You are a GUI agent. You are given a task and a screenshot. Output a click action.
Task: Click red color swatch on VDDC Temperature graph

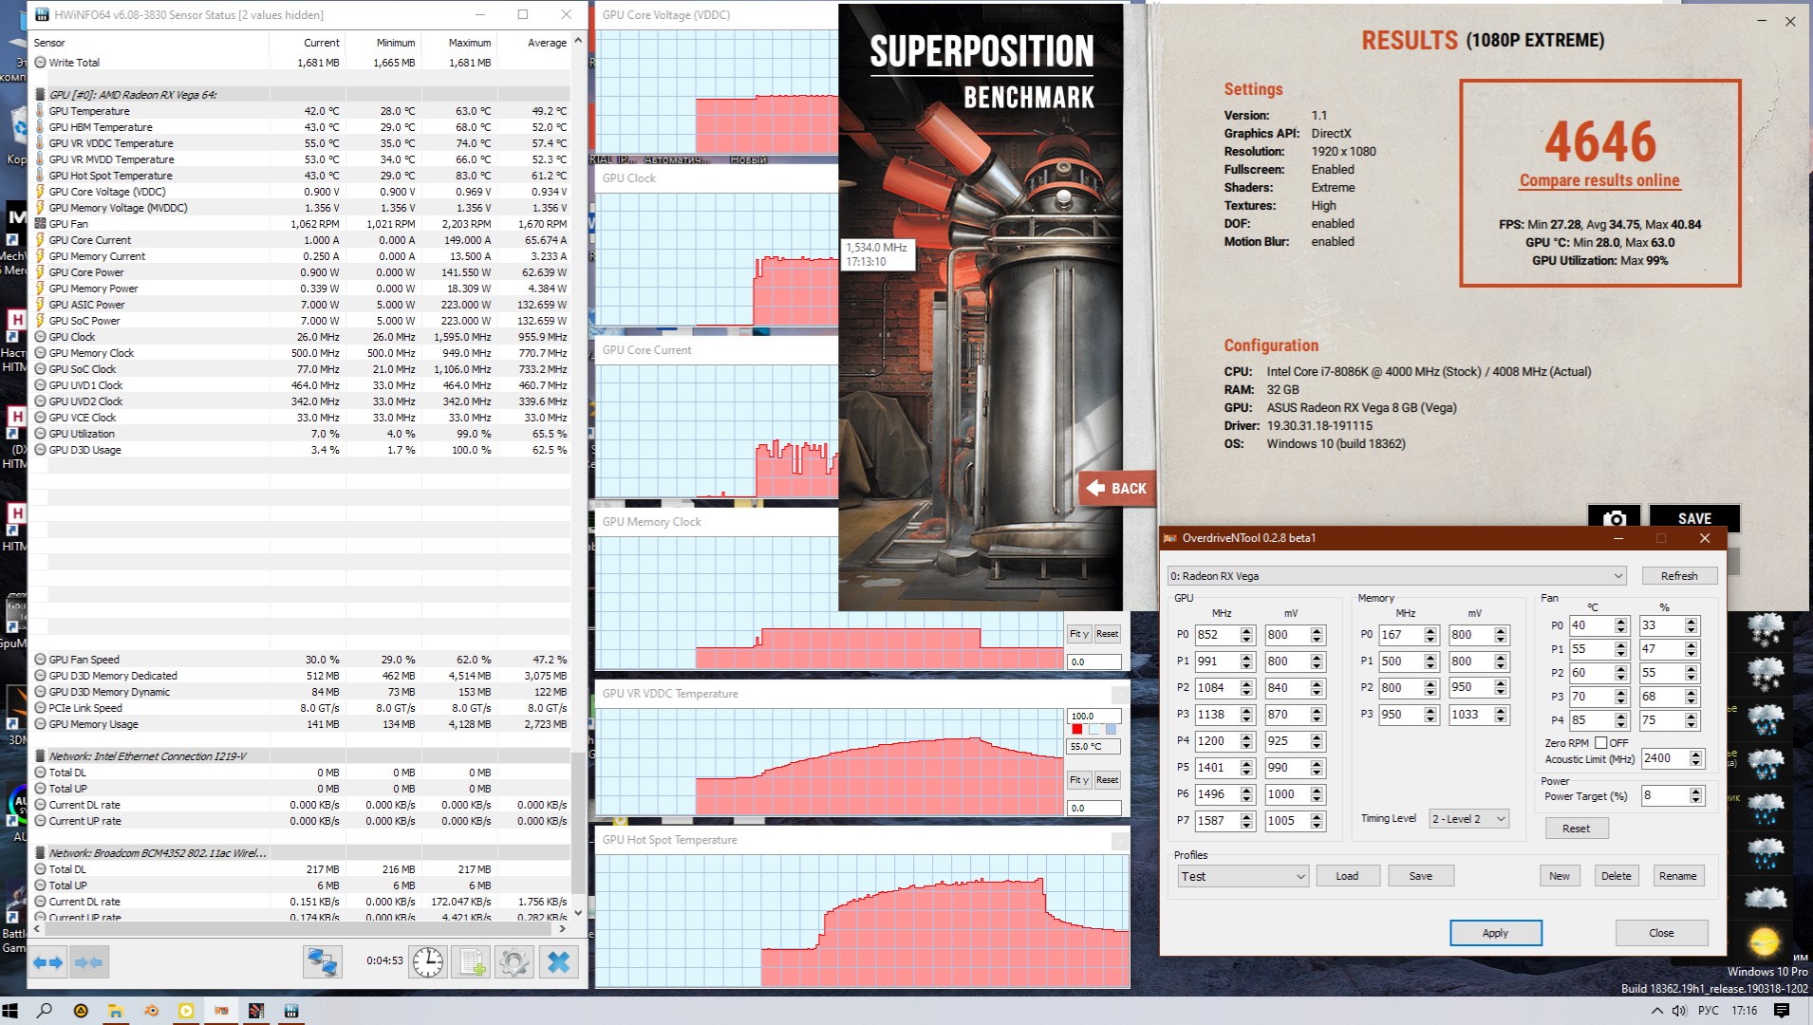(x=1076, y=729)
